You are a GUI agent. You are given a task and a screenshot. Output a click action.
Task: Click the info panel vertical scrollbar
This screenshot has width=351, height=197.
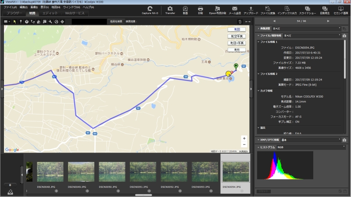345,60
